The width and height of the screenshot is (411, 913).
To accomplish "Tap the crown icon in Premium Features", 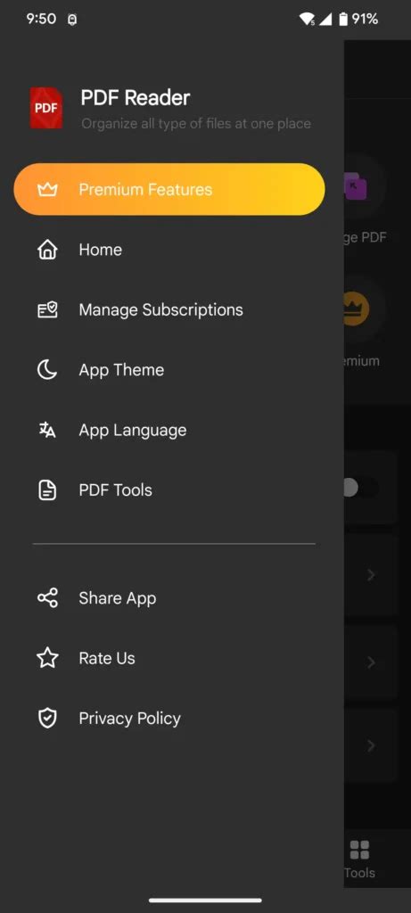I will (47, 189).
